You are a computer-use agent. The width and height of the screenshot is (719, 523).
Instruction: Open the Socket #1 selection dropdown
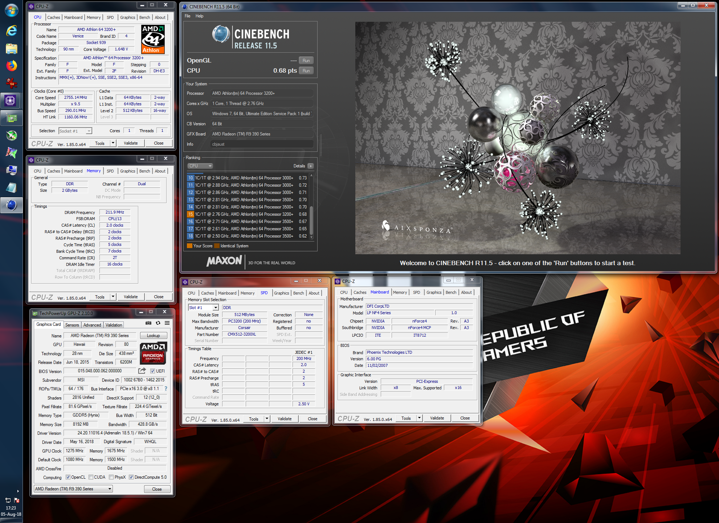coord(75,131)
